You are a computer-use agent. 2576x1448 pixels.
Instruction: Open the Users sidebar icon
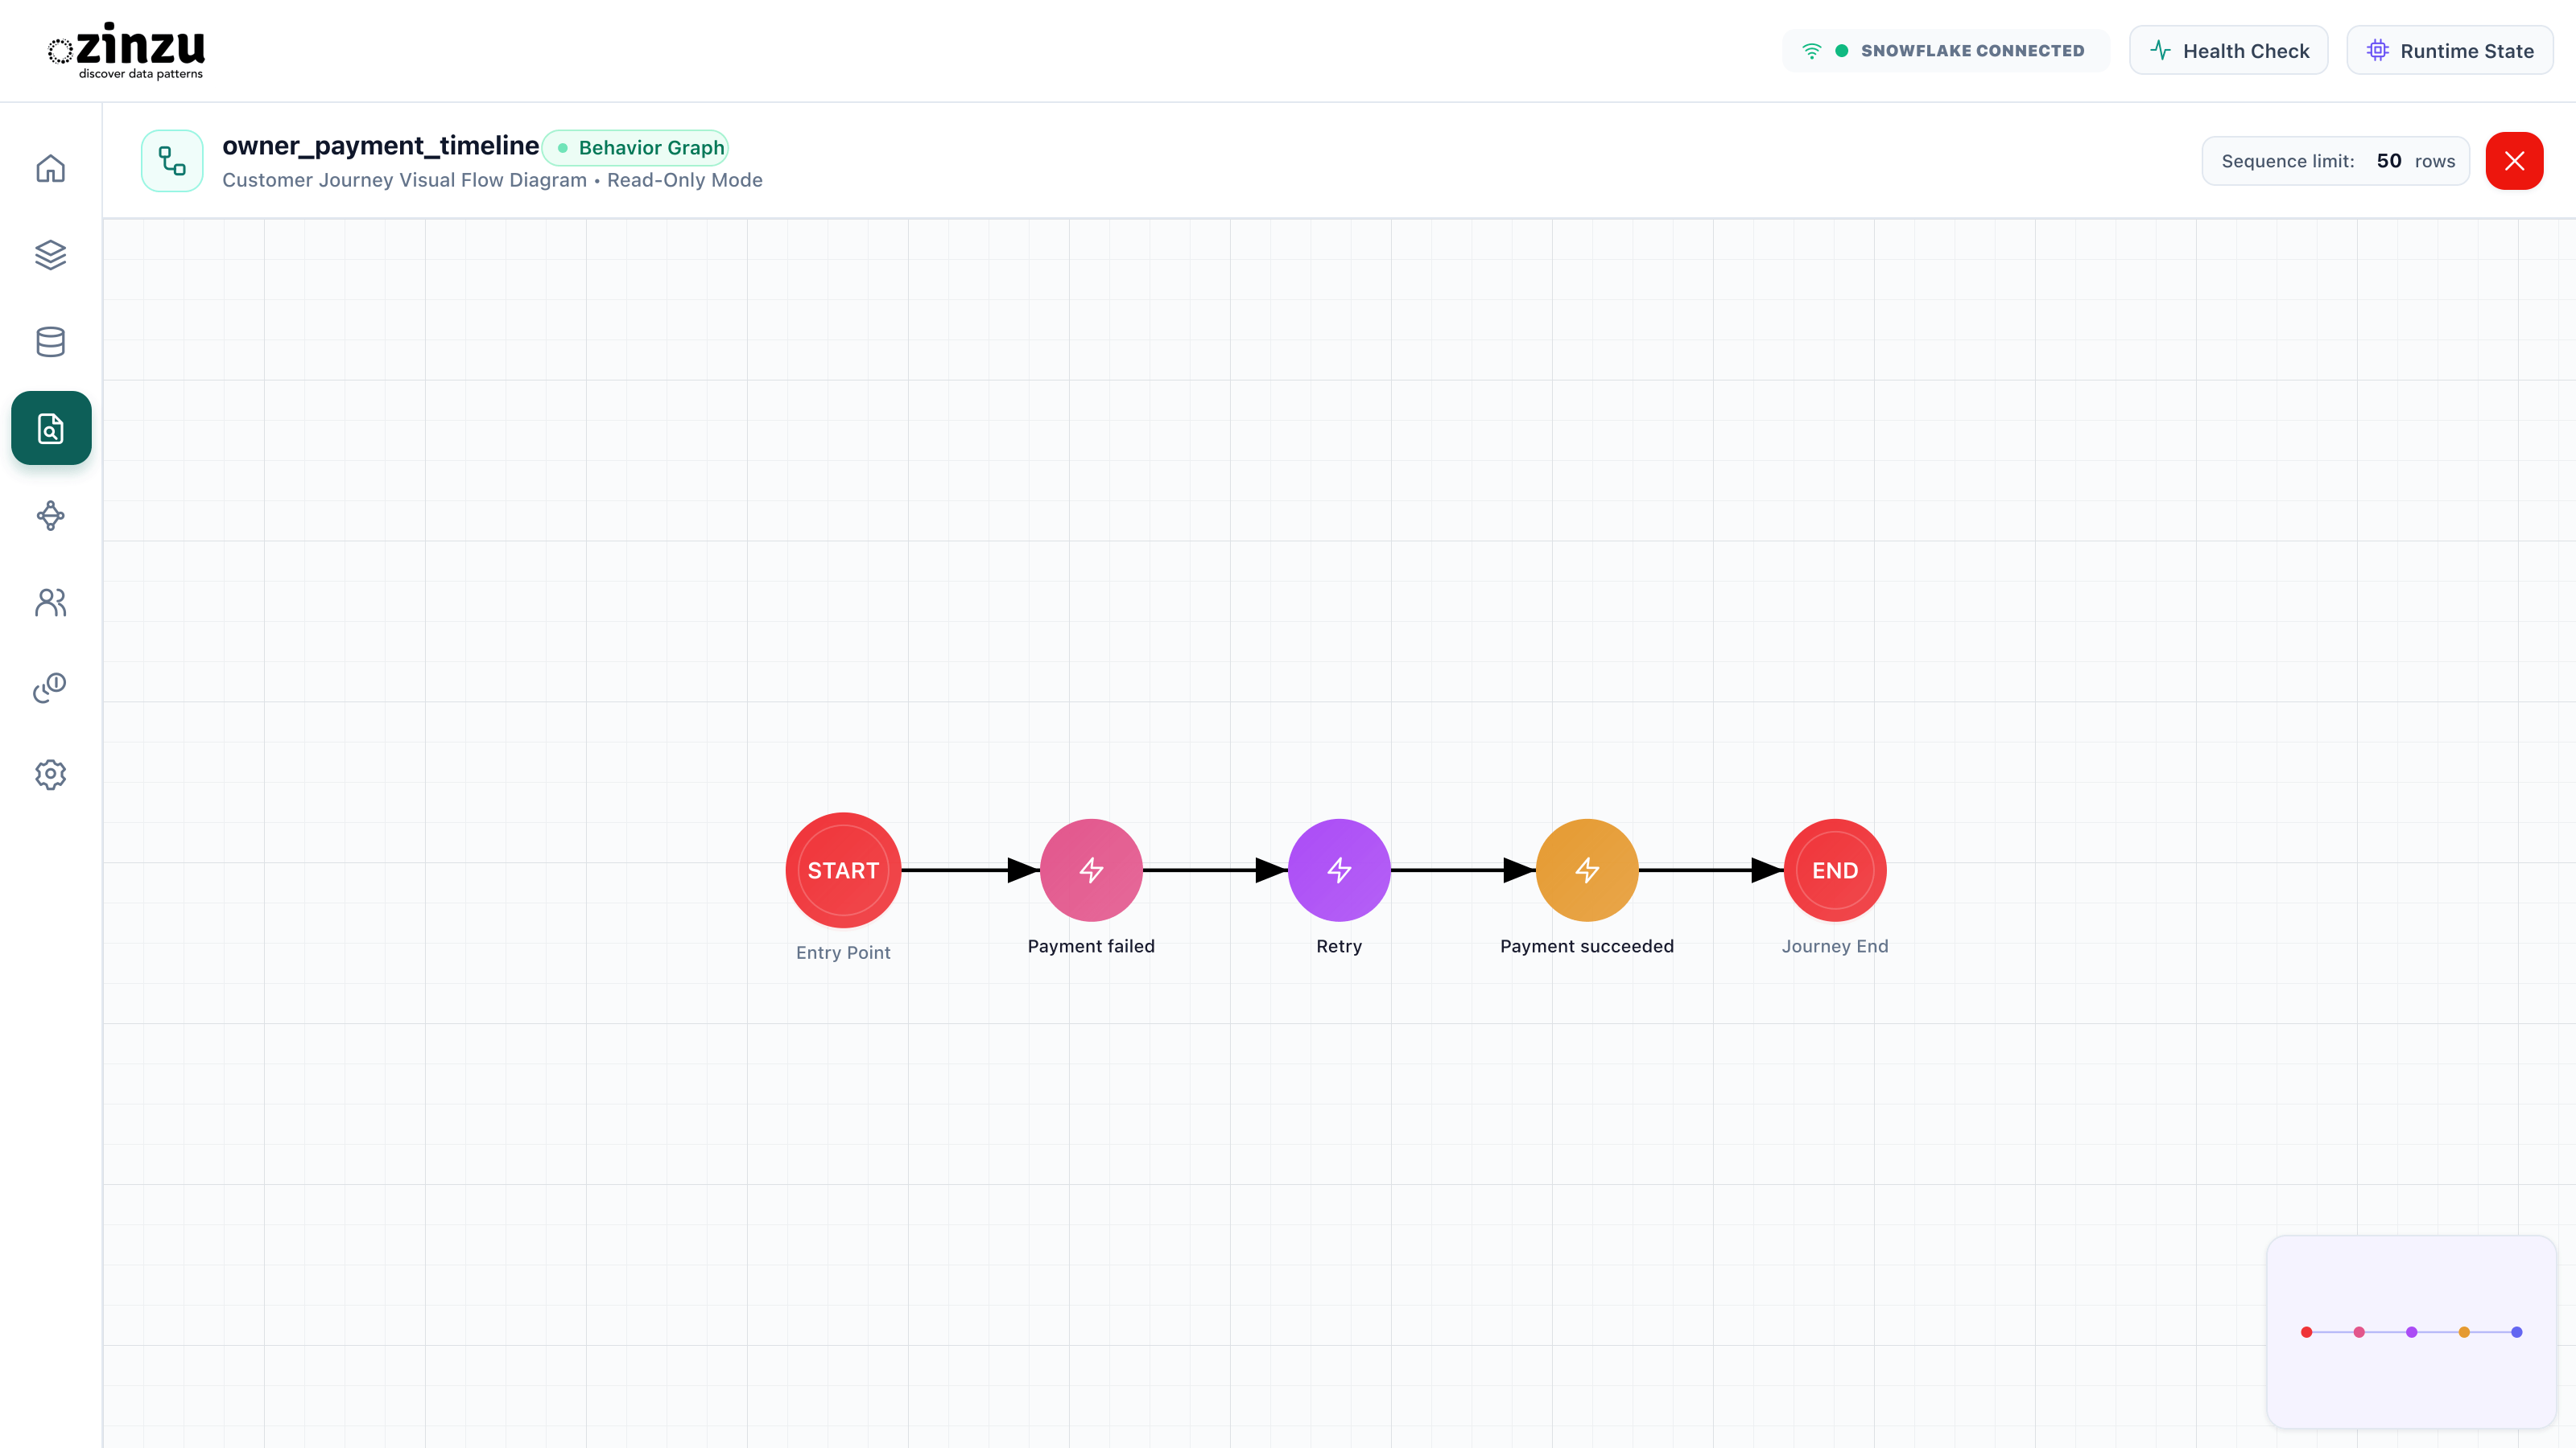[50, 602]
